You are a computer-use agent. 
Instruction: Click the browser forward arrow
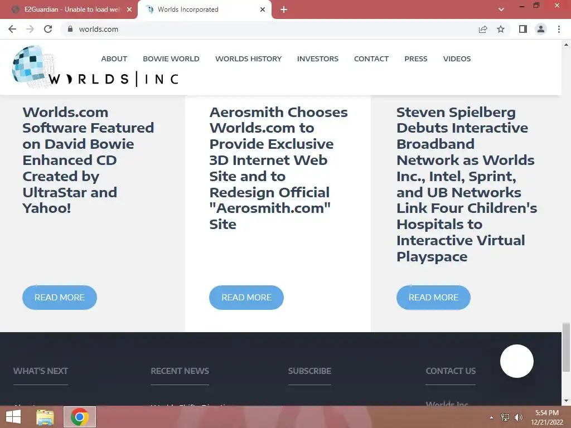[30, 29]
